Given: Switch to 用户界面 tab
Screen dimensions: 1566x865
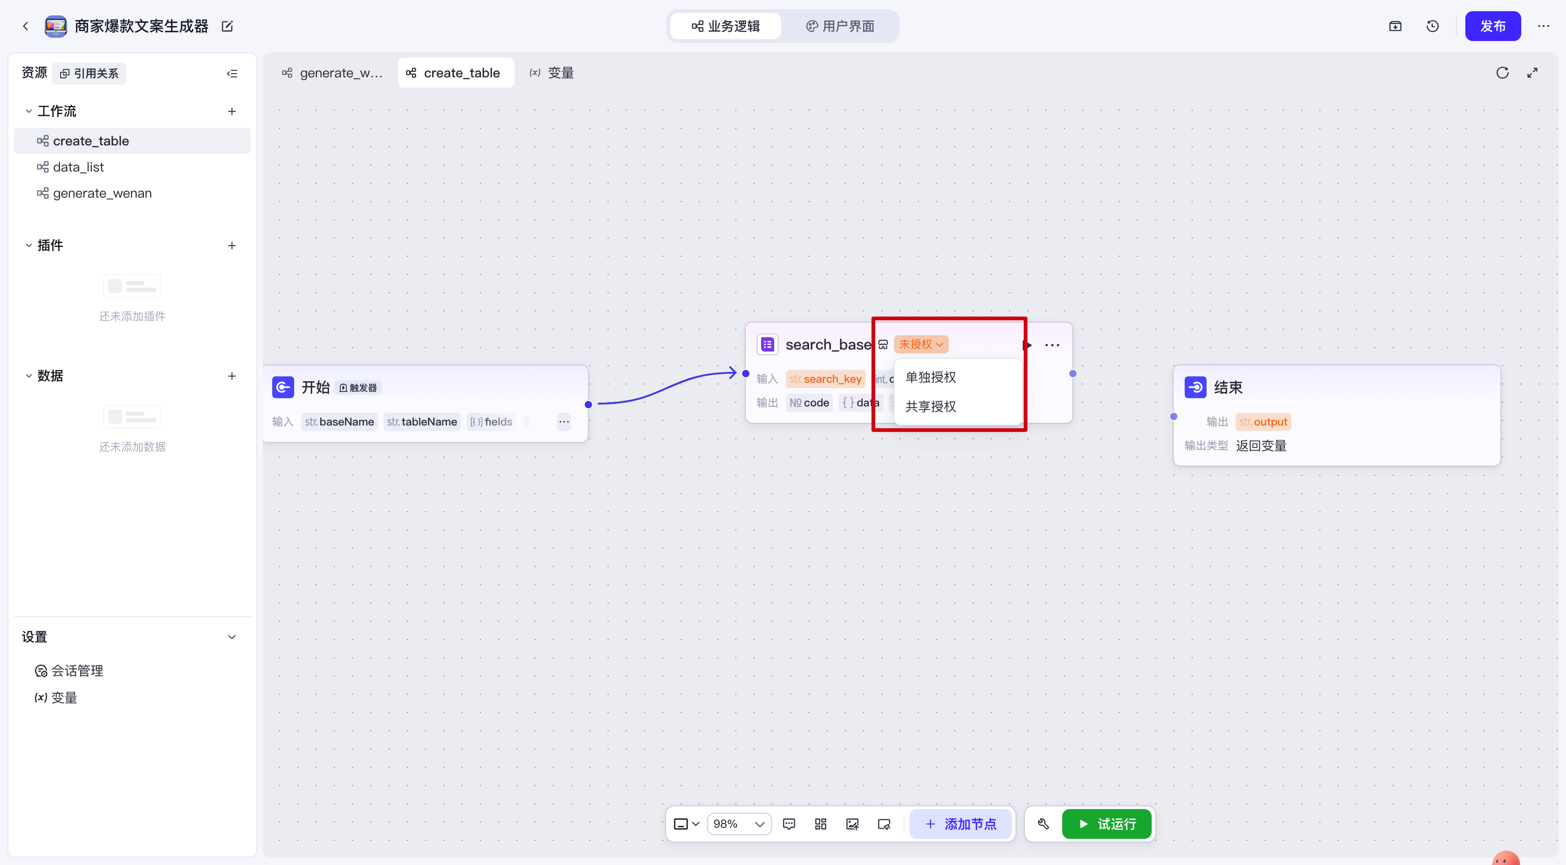Looking at the screenshot, I should click(x=840, y=26).
